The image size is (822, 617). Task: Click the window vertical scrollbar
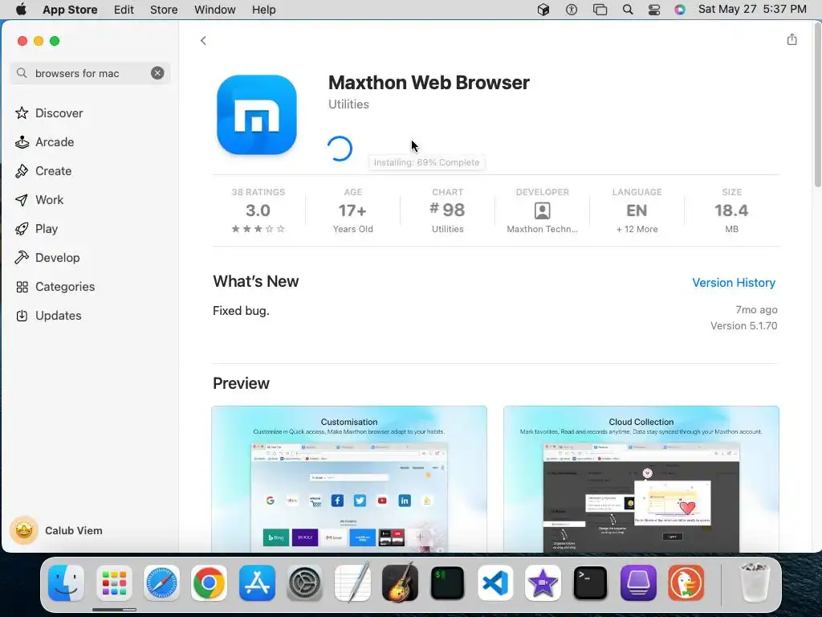tap(817, 105)
